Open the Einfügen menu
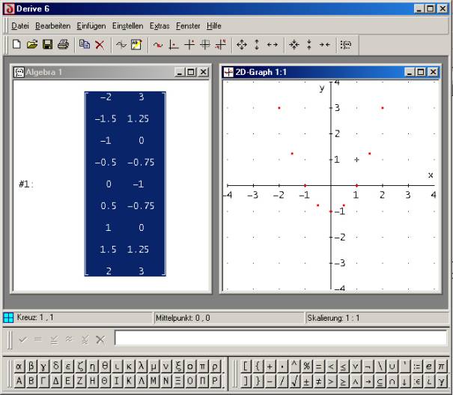This screenshot has height=395, width=453. 91,25
